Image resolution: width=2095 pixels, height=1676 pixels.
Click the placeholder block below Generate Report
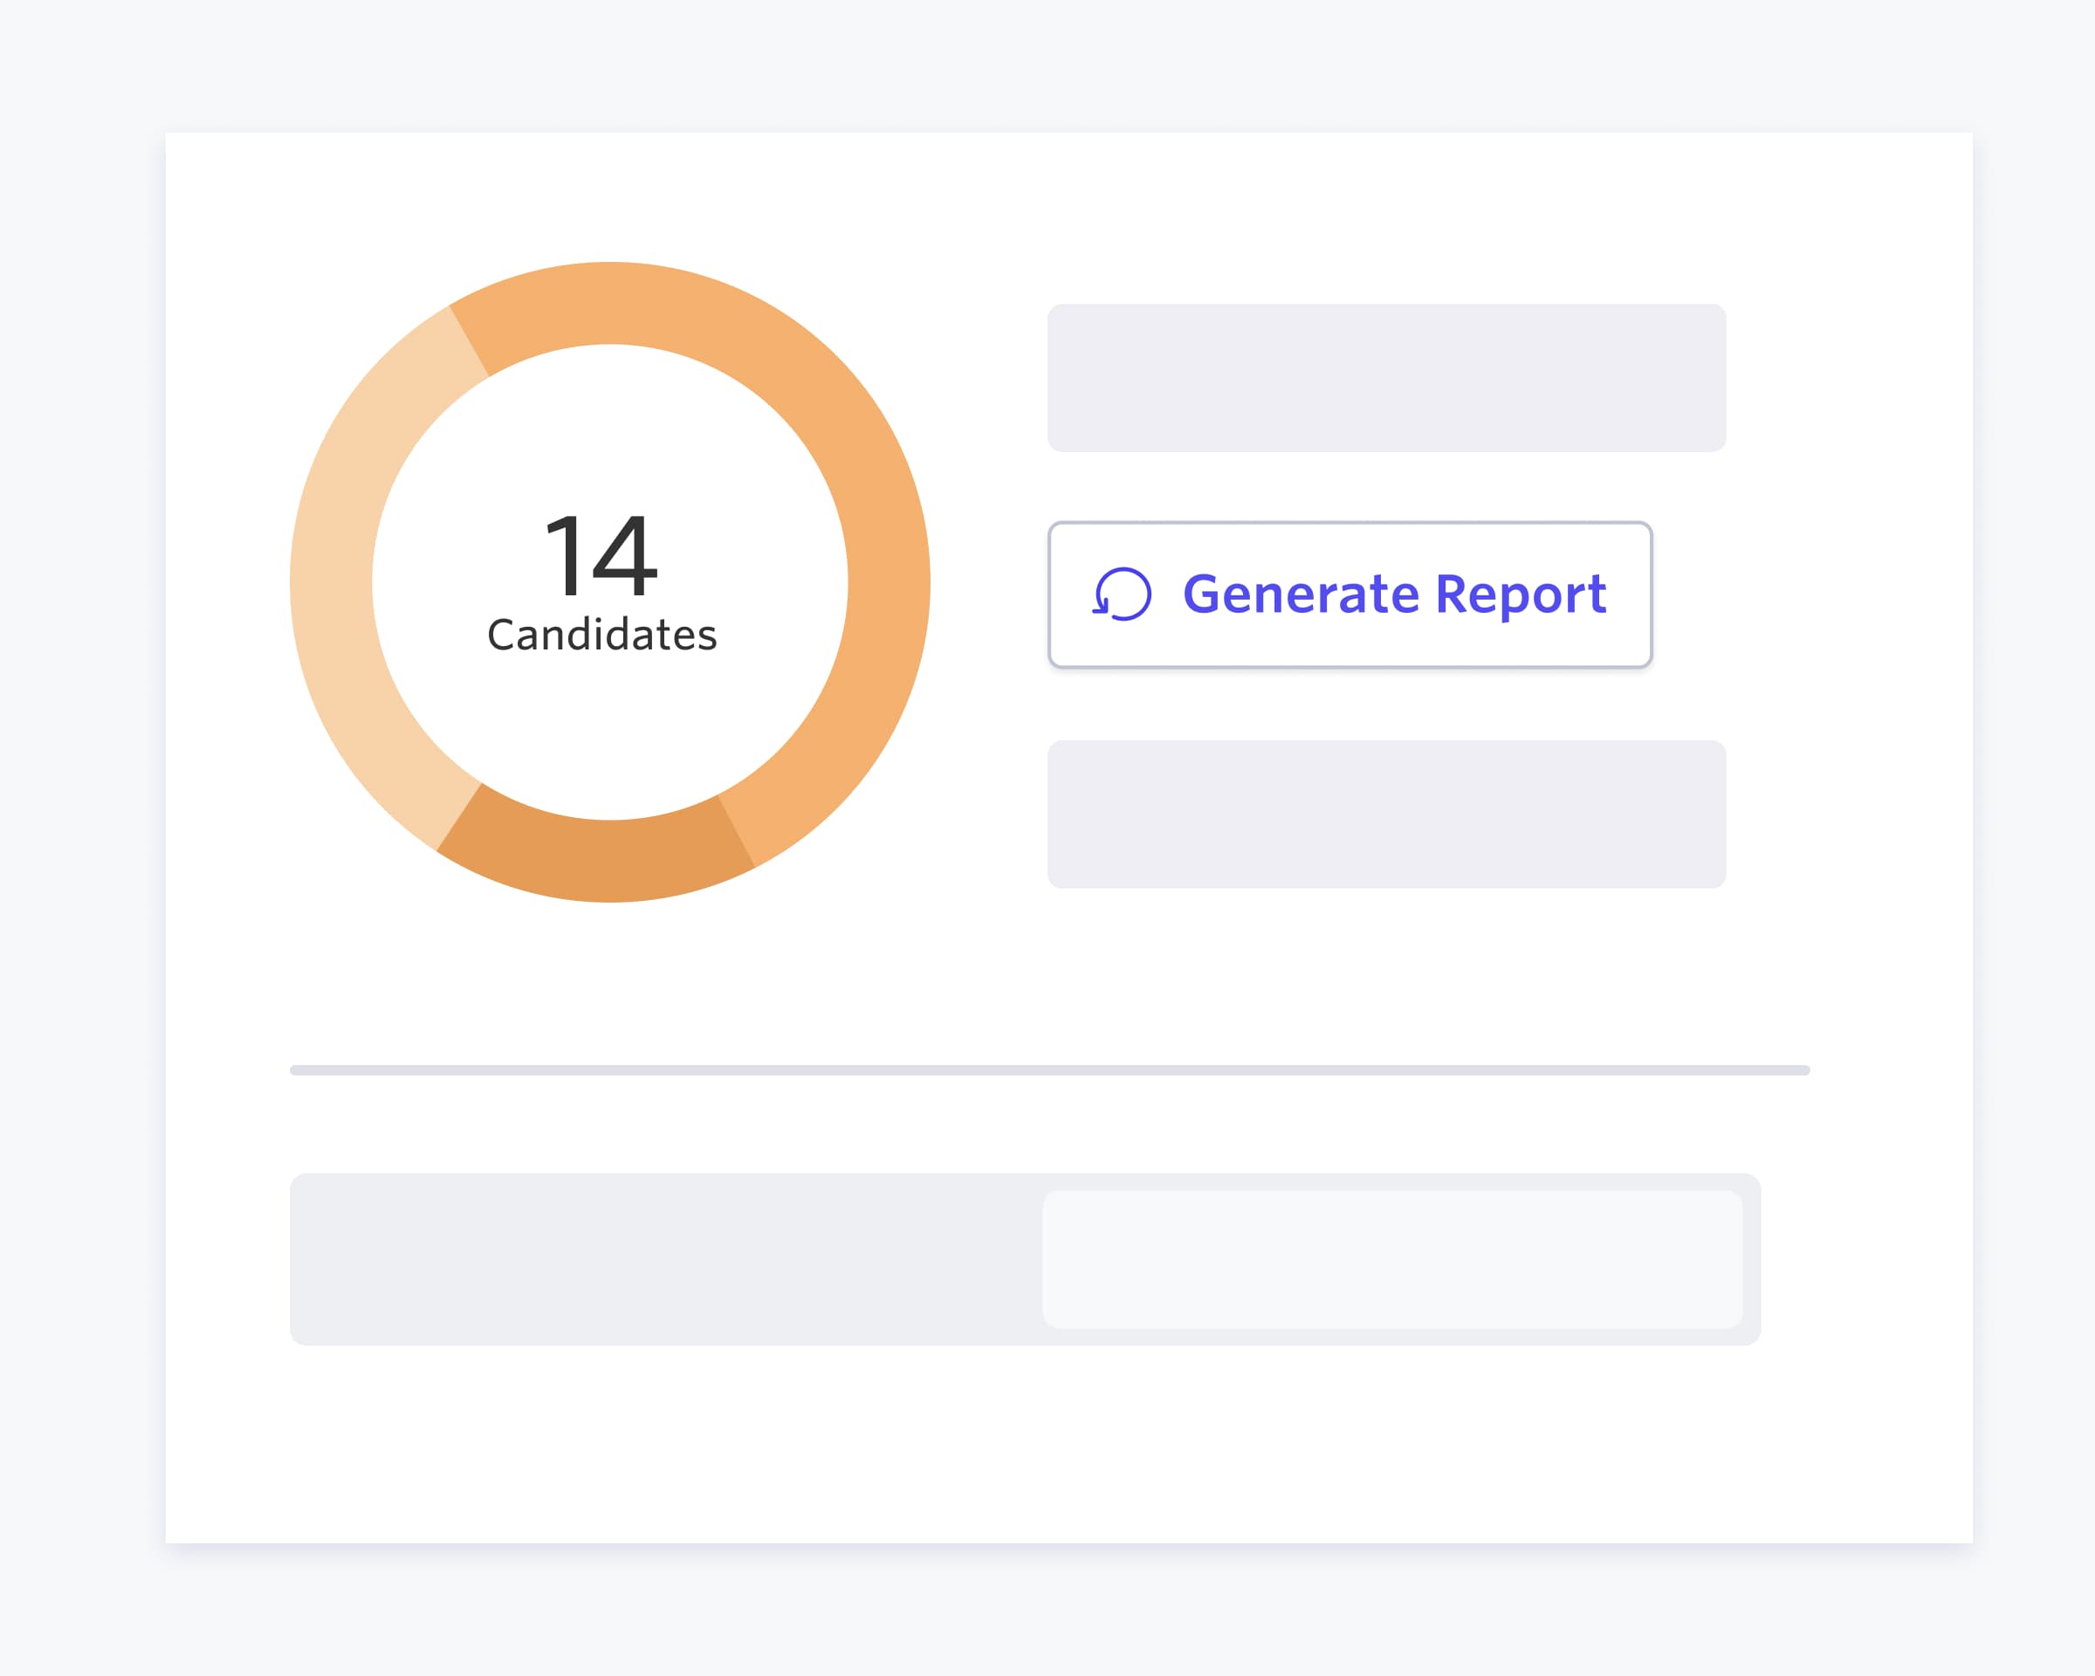pos(1386,814)
